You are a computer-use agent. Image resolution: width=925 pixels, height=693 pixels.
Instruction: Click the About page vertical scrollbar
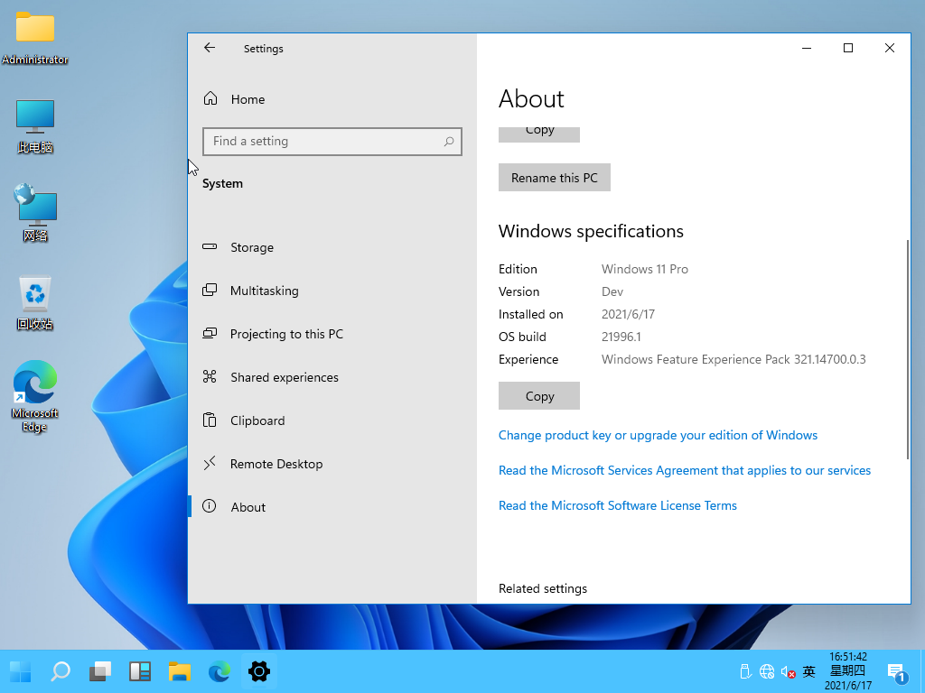(x=908, y=349)
